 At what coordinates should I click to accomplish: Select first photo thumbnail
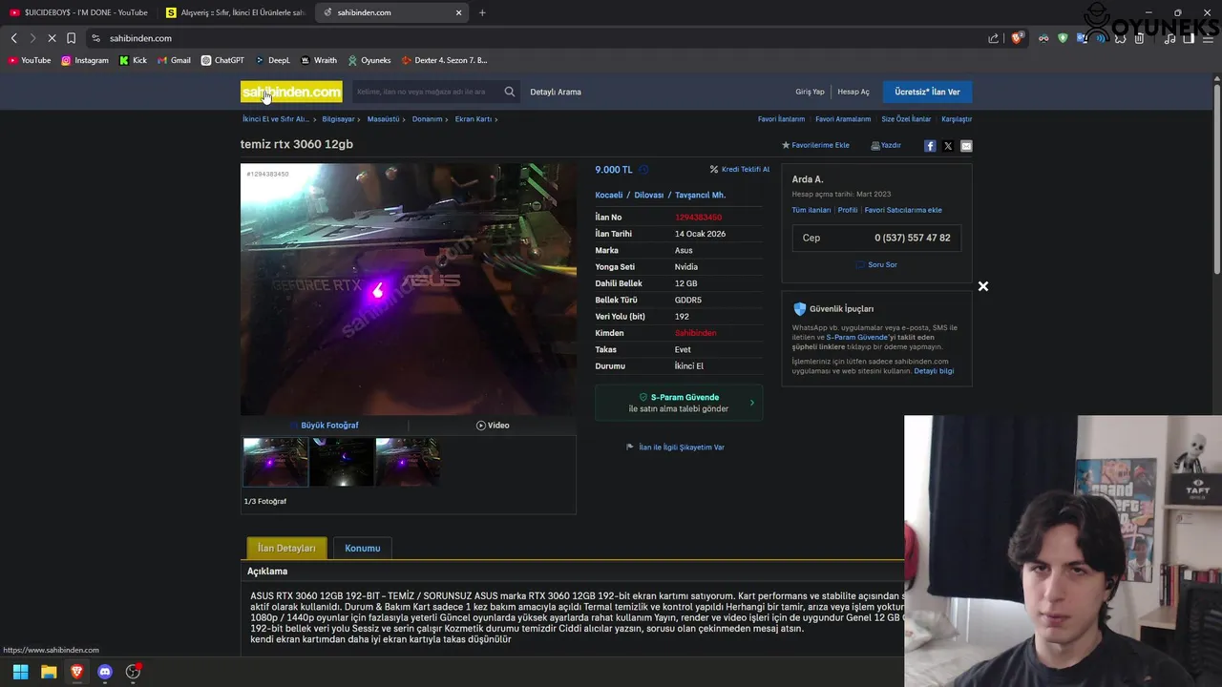click(276, 462)
